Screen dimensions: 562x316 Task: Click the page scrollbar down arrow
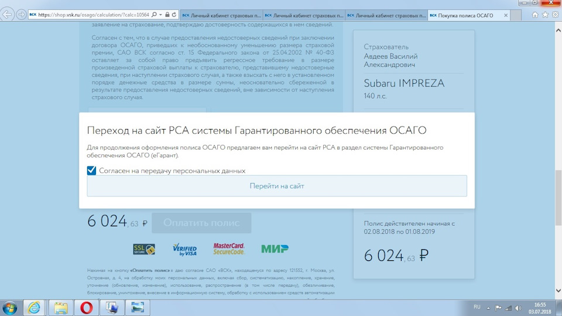pyautogui.click(x=558, y=291)
